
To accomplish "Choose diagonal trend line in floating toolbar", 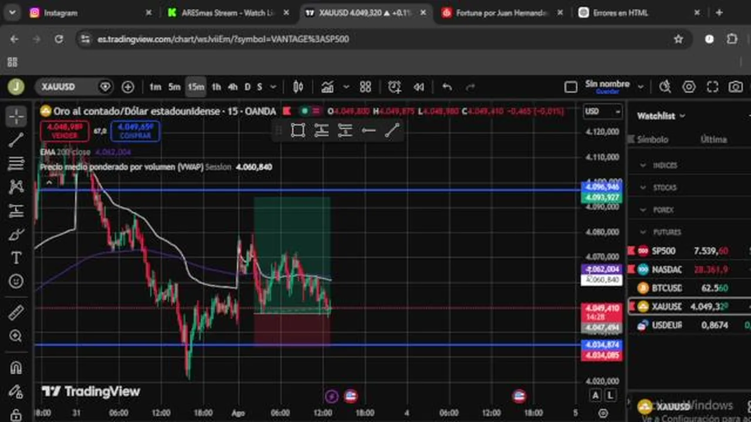I will (x=392, y=130).
